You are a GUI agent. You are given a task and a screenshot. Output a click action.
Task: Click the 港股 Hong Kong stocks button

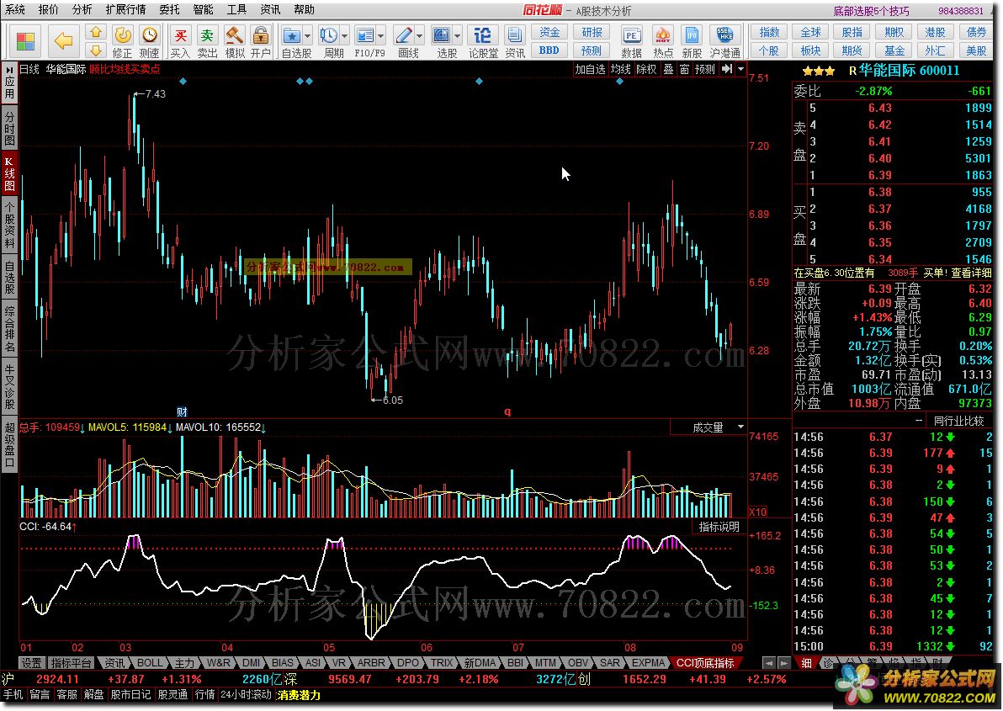pos(935,33)
